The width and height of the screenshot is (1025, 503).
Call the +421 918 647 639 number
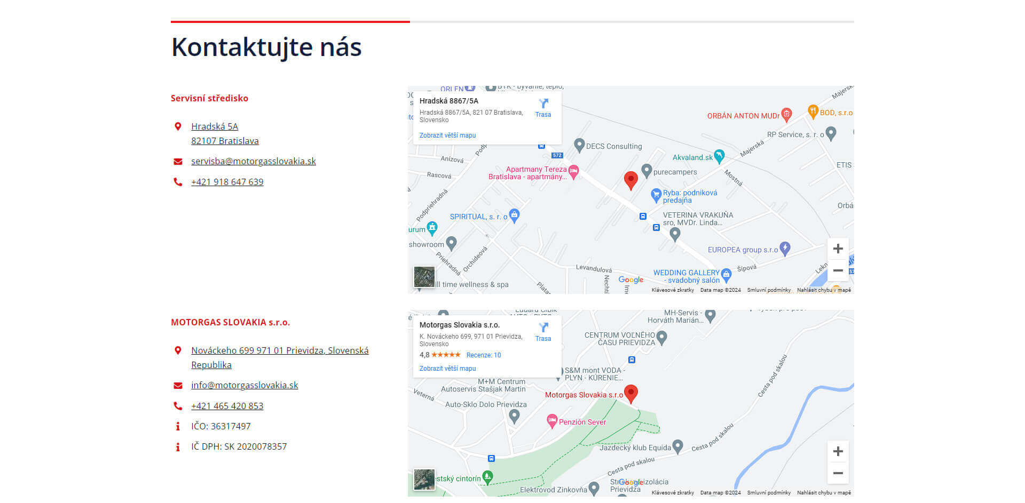click(227, 182)
